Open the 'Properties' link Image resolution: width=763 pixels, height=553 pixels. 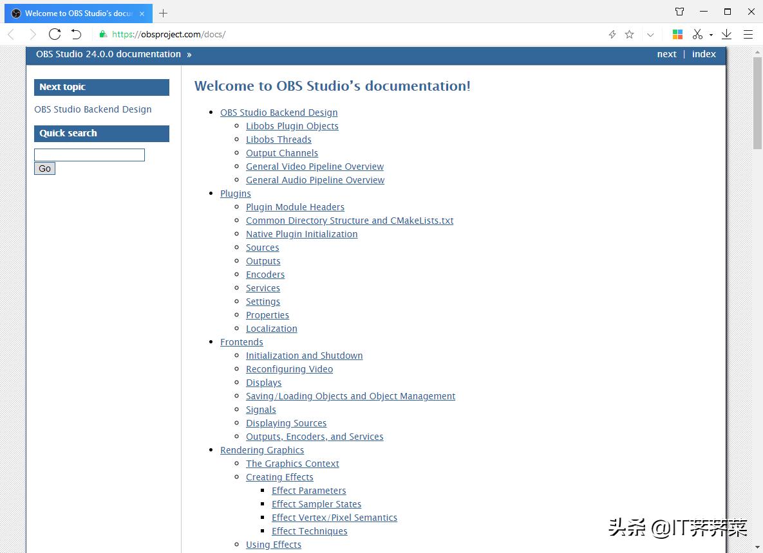point(267,315)
